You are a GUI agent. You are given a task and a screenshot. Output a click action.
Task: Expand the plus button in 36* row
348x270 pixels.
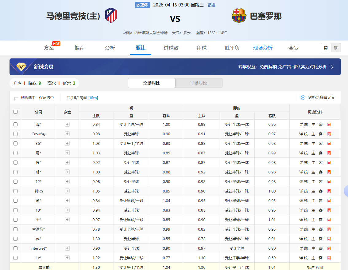pos(67,144)
